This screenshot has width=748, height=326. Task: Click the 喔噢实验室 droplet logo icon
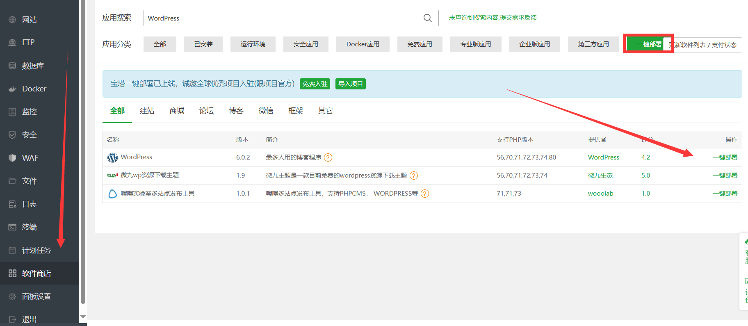(112, 194)
